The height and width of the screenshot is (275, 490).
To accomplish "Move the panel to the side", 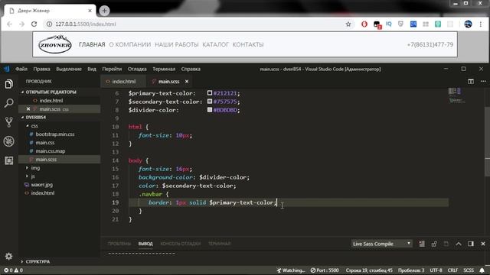I will click(x=471, y=244).
